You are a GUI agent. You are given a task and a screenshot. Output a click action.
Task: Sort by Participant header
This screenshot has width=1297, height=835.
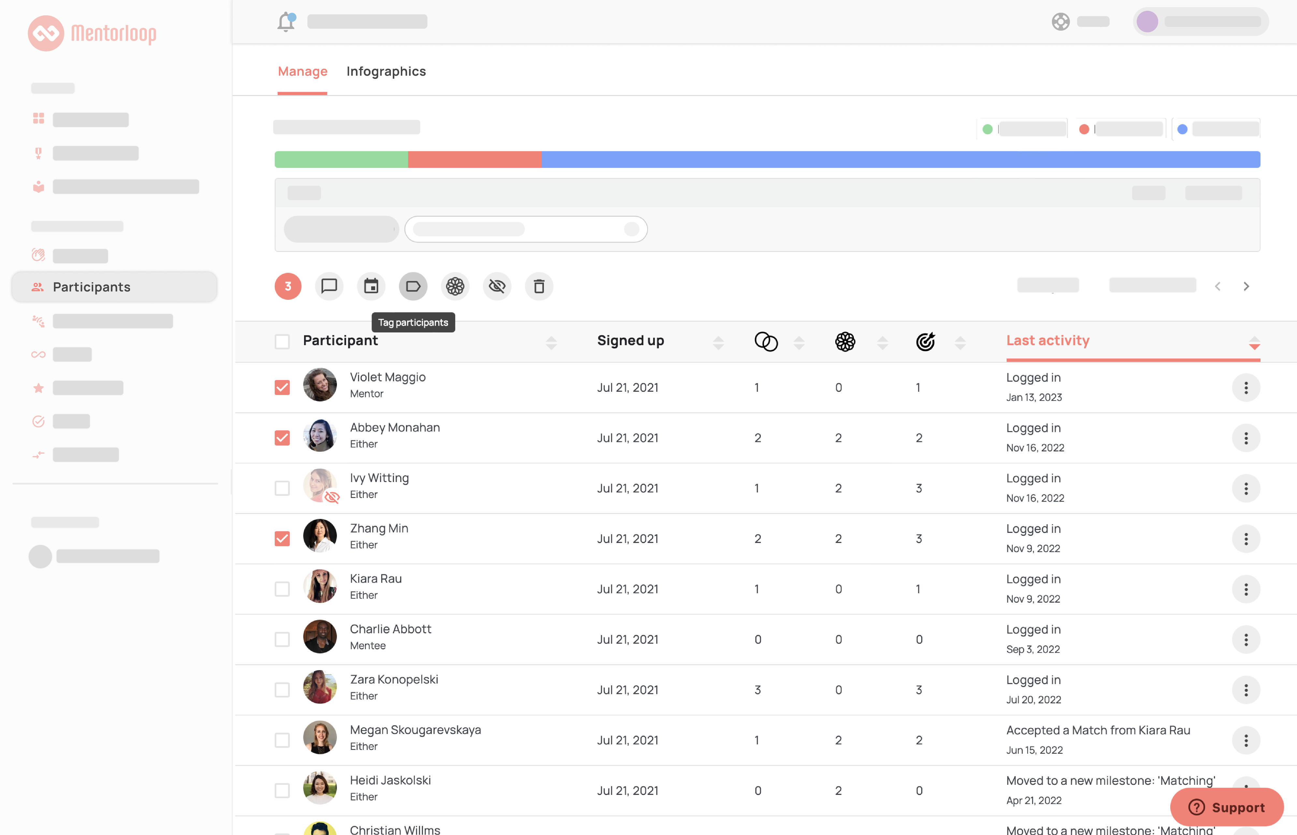(340, 341)
